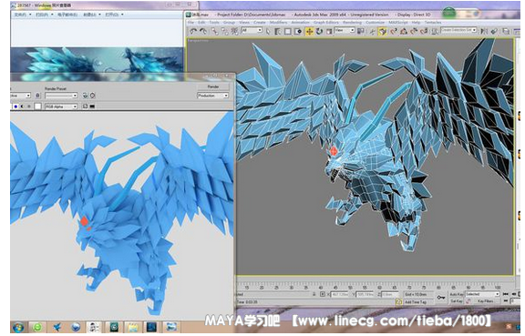Screen dimensions: 525x336
Task: Click the Key Filters button
Action: click(x=486, y=301)
